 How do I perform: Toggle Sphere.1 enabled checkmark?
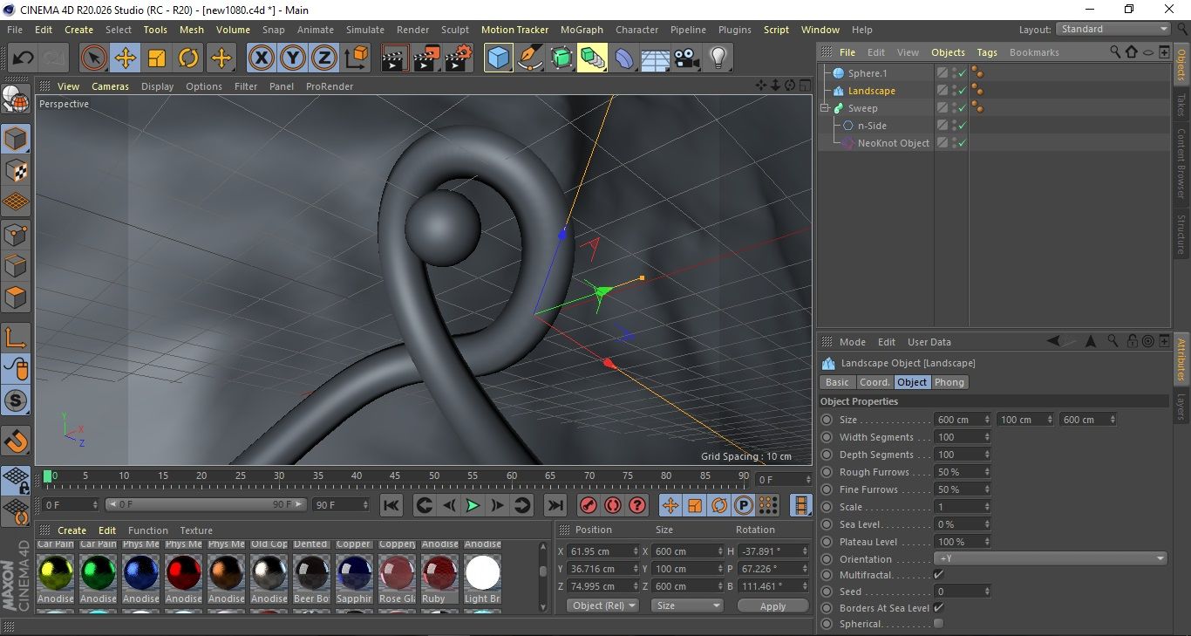962,73
